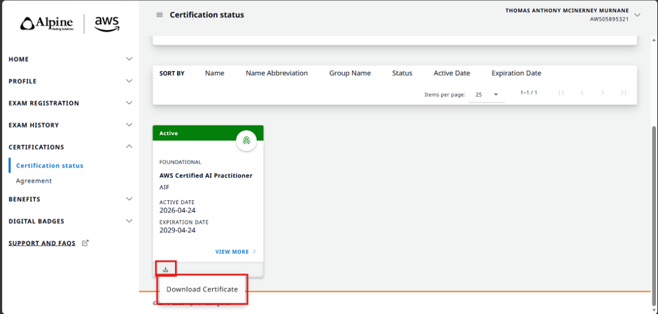Click the active date 2026-04-24

pyautogui.click(x=178, y=210)
